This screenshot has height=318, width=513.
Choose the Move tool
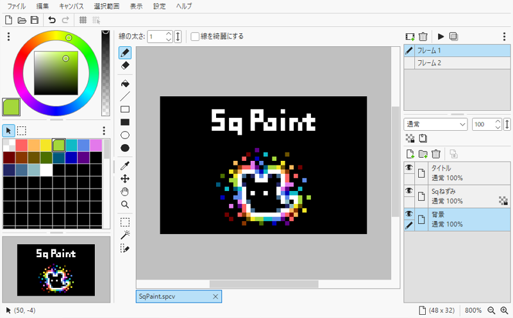pos(126,179)
